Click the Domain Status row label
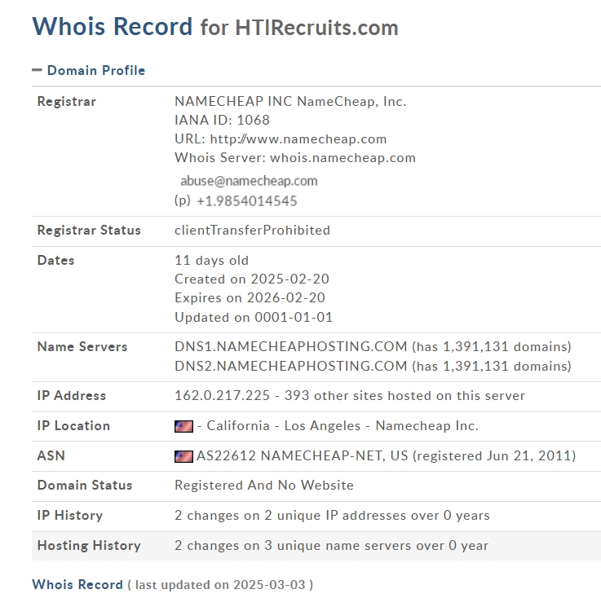The image size is (601, 598). (85, 485)
